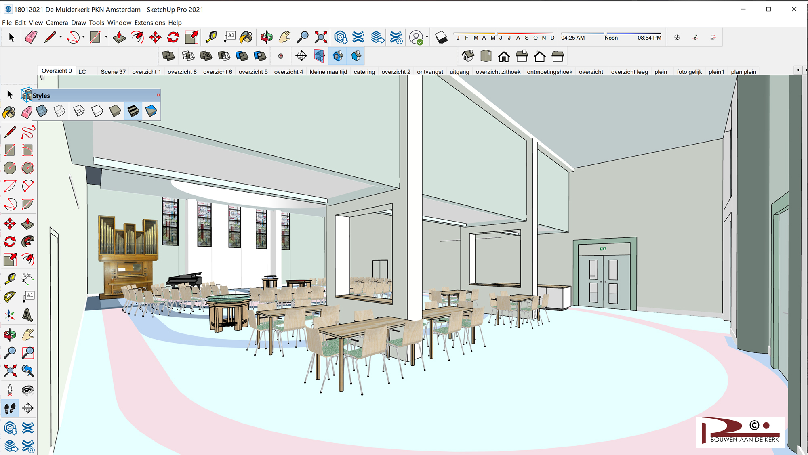
Task: Open the Extensions menu
Action: (x=149, y=23)
